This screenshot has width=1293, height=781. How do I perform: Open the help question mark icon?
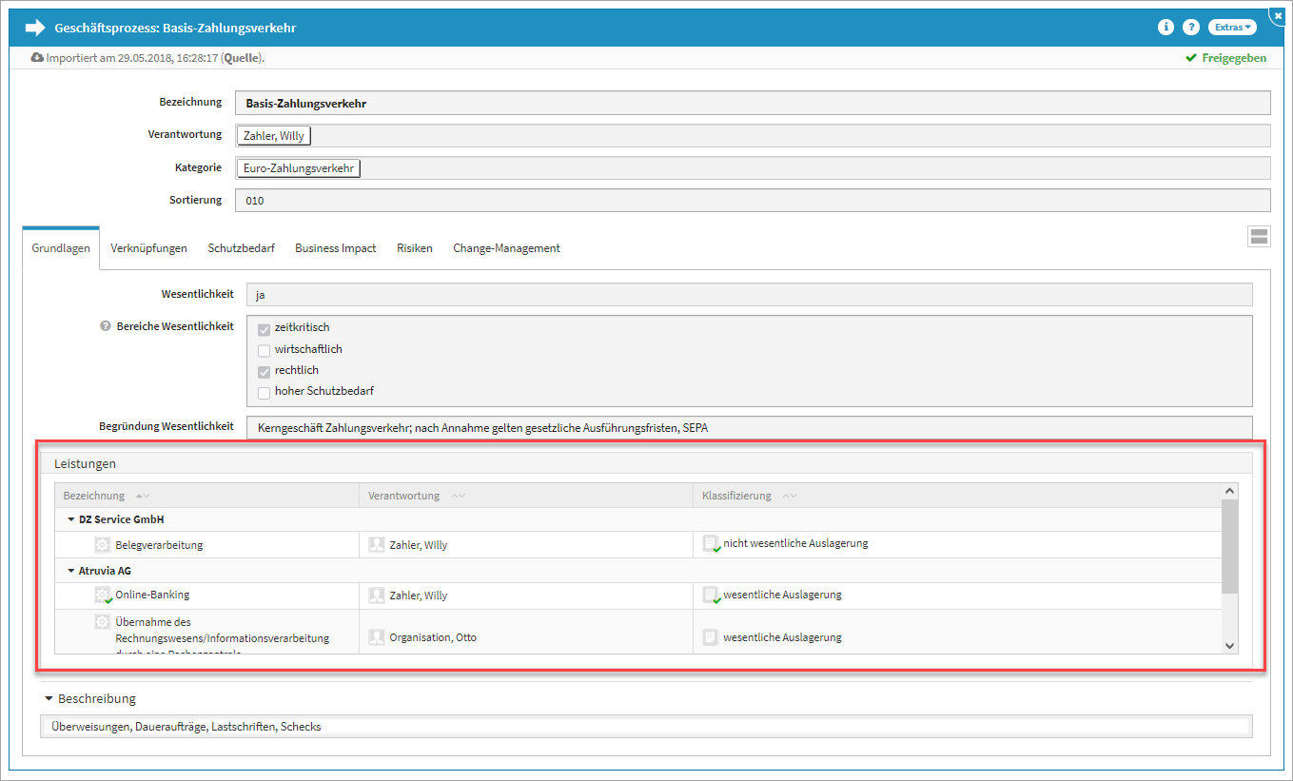click(x=1190, y=28)
